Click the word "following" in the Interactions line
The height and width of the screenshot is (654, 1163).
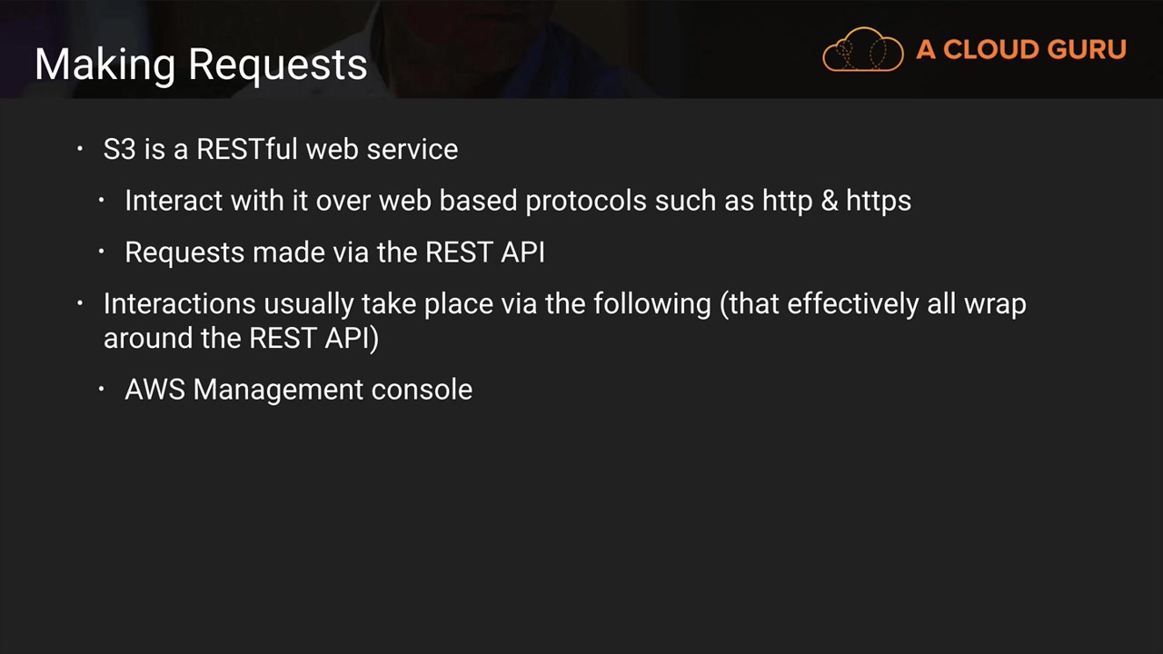(x=651, y=303)
